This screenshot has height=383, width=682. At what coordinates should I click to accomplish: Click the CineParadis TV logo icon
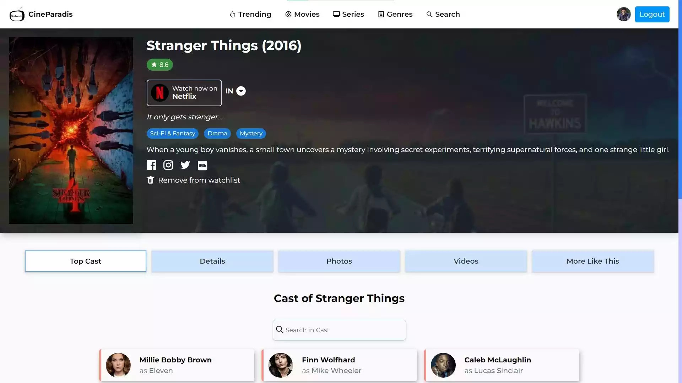pos(17,15)
